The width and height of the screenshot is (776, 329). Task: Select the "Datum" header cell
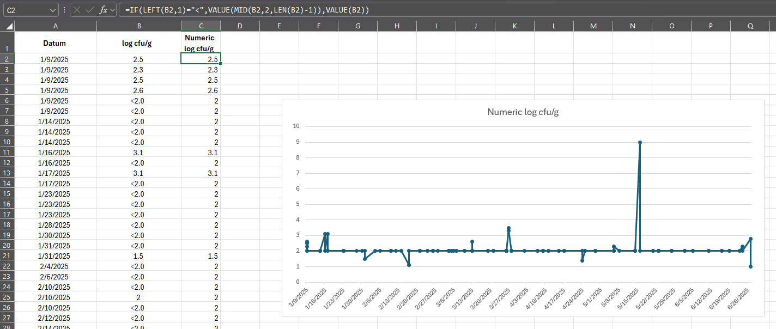click(56, 42)
